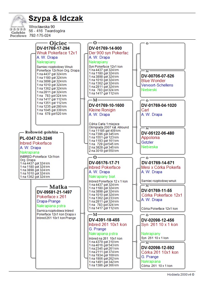Select ring number DV-4391-18-455
Image resolution: width=204 pixels, height=289 pixels.
pyautogui.click(x=104, y=220)
